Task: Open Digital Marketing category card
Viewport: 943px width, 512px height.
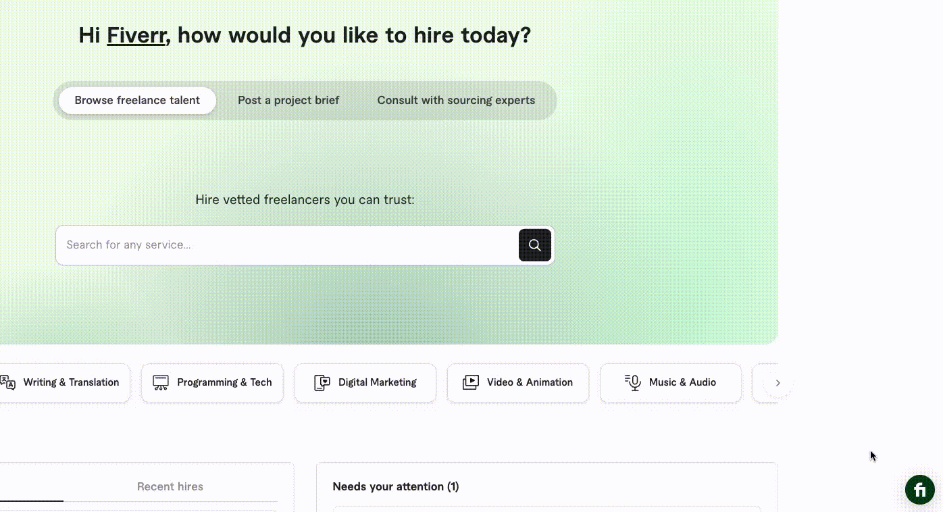Action: pyautogui.click(x=365, y=383)
